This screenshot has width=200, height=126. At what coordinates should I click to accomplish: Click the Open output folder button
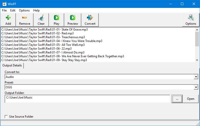point(191,99)
